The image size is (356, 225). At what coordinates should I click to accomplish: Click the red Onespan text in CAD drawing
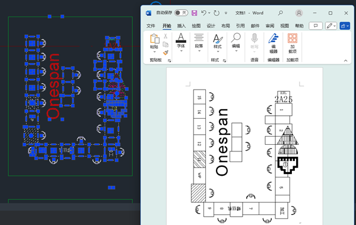pyautogui.click(x=53, y=86)
